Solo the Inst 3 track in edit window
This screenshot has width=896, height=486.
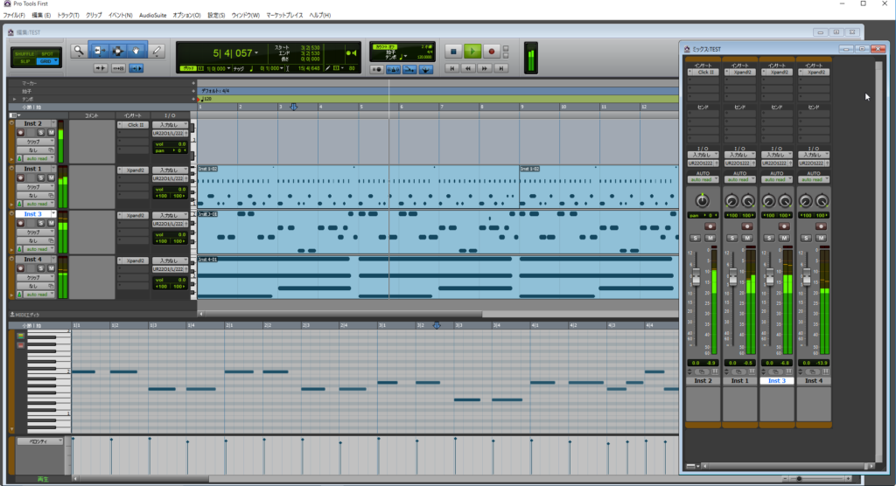point(41,224)
